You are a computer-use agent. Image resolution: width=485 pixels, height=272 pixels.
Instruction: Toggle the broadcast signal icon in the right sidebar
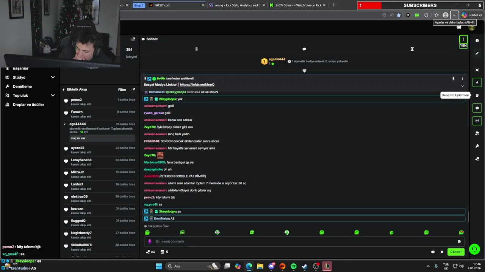click(x=477, y=121)
